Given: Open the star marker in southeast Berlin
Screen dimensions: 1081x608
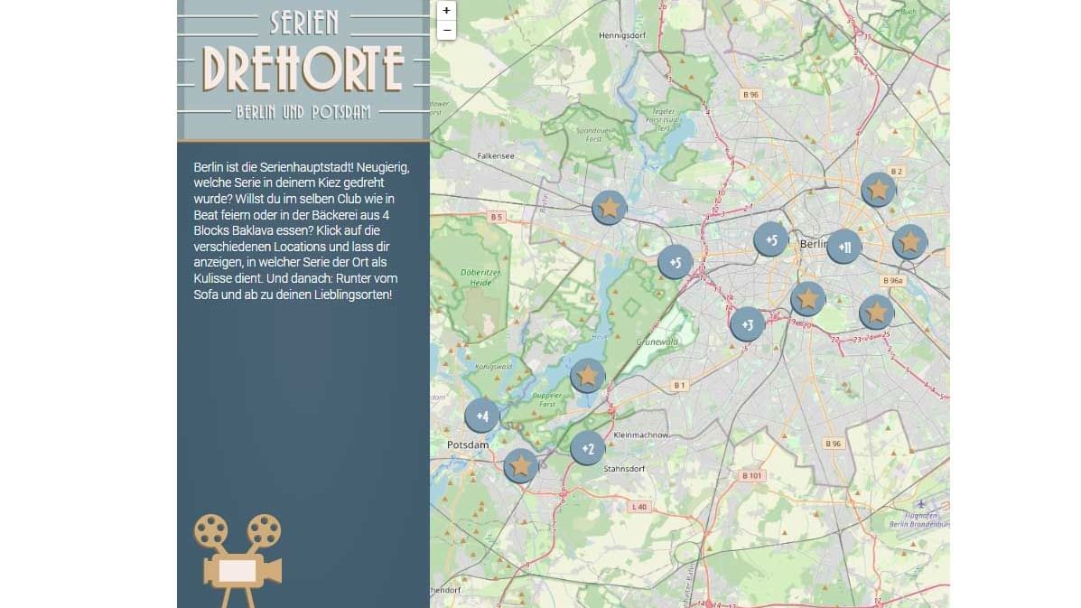Looking at the screenshot, I should 875,312.
